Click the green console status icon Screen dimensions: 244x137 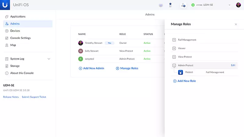pos(193,5)
